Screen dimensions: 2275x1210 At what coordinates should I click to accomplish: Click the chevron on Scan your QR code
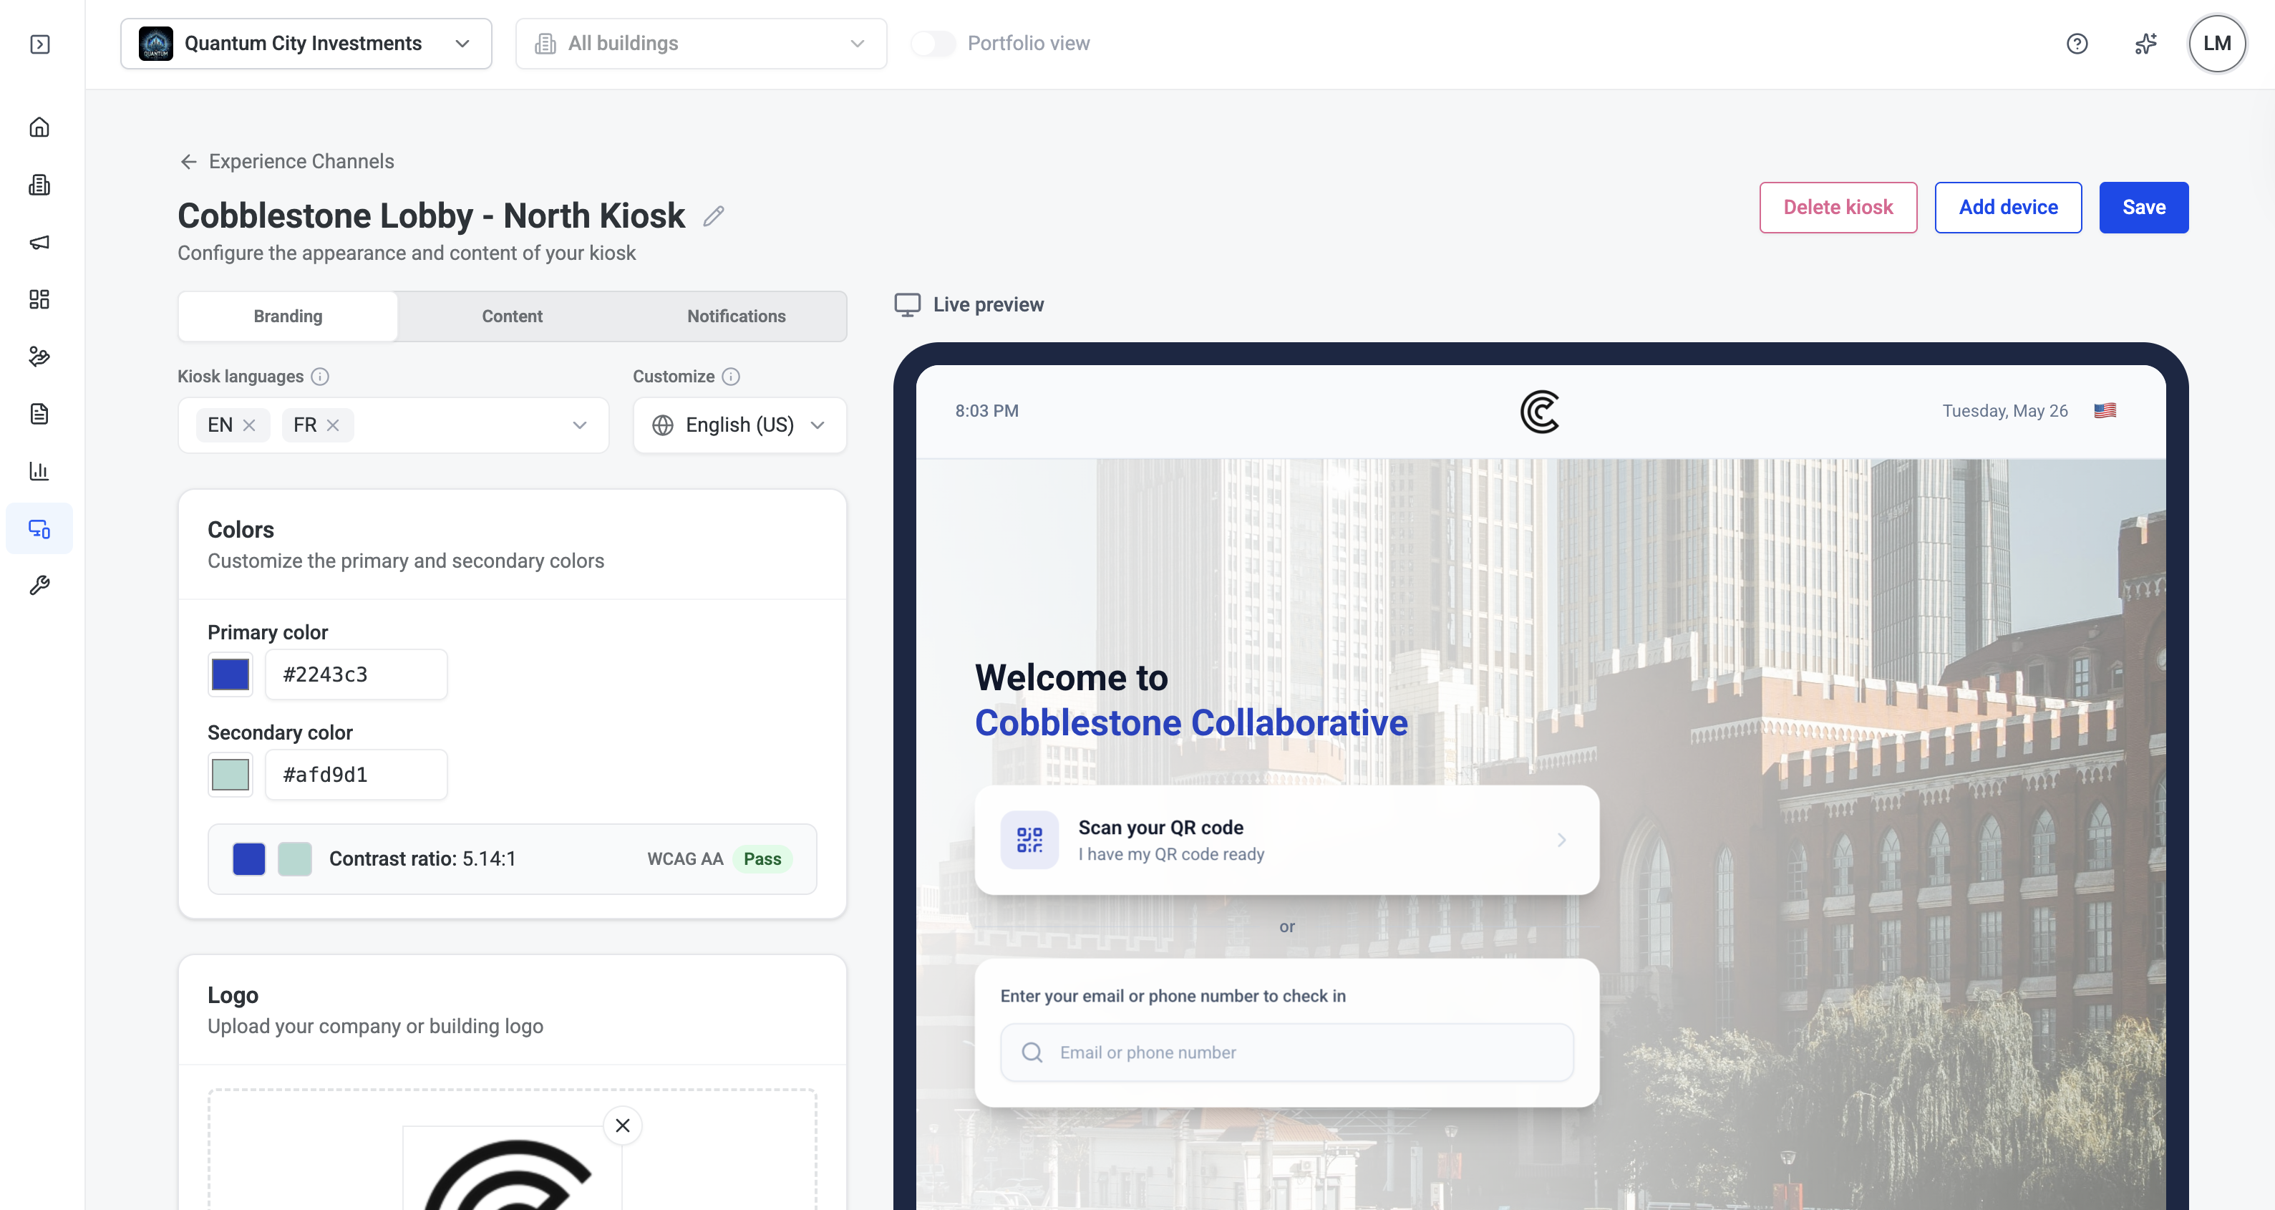pyautogui.click(x=1561, y=840)
